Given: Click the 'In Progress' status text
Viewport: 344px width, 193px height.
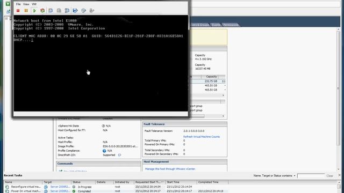Looking at the screenshot, I should tap(85, 187).
